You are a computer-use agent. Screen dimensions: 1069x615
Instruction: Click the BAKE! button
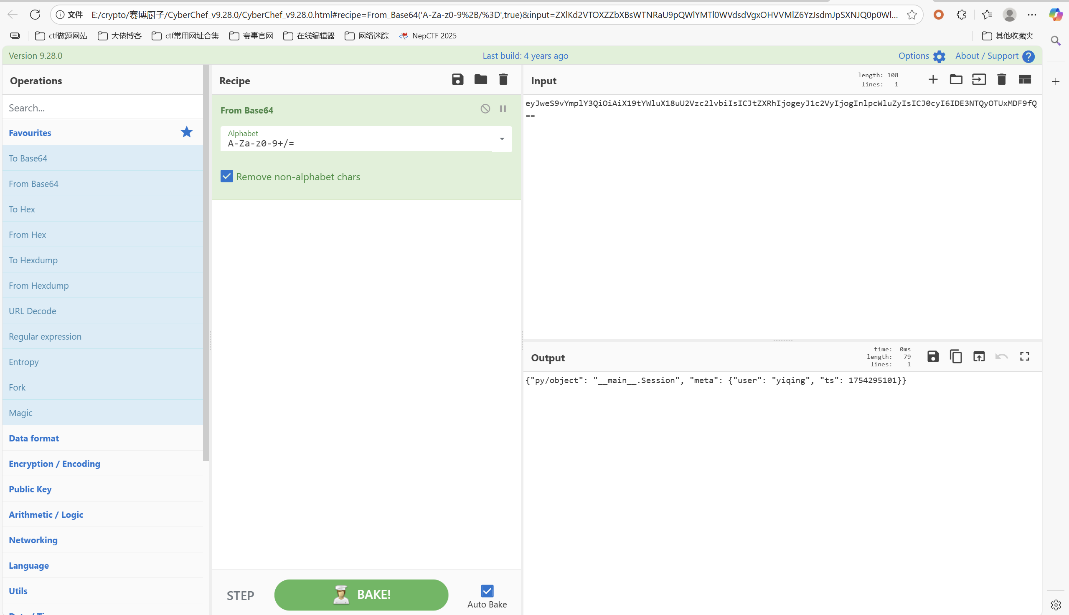361,595
